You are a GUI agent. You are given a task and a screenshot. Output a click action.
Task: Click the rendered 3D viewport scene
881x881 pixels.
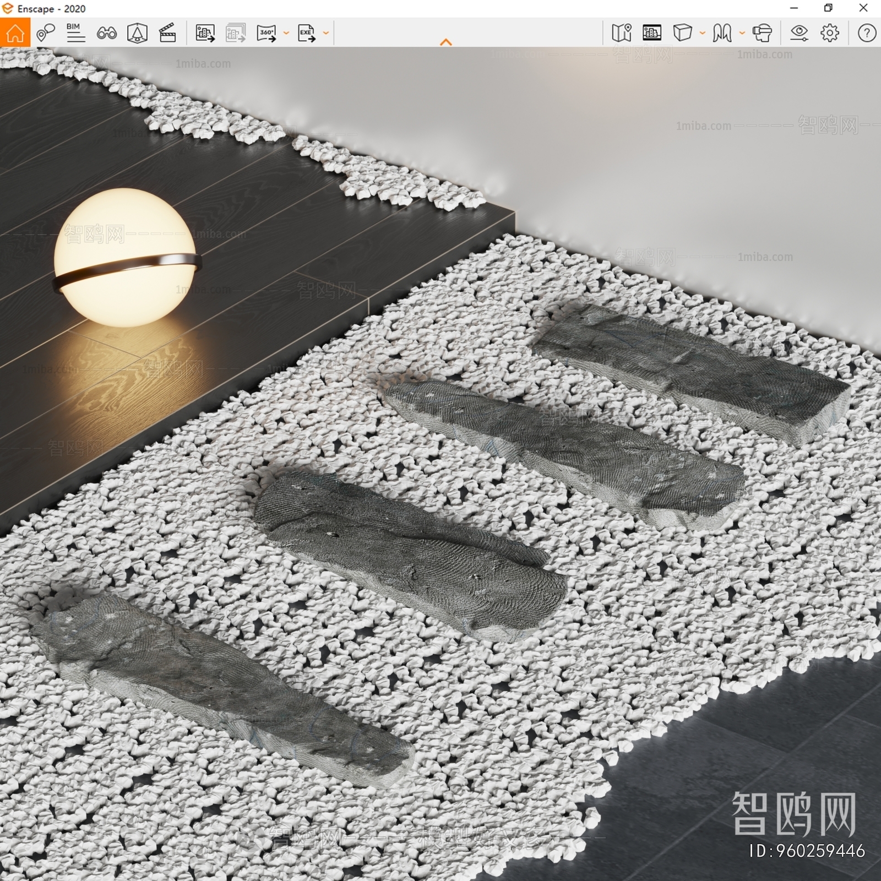440,464
